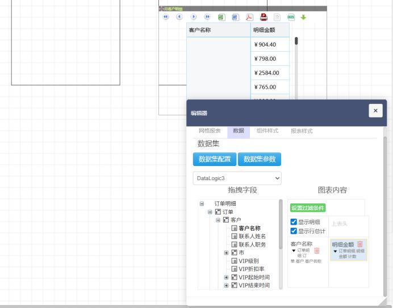Go to previous page of report

point(179,17)
